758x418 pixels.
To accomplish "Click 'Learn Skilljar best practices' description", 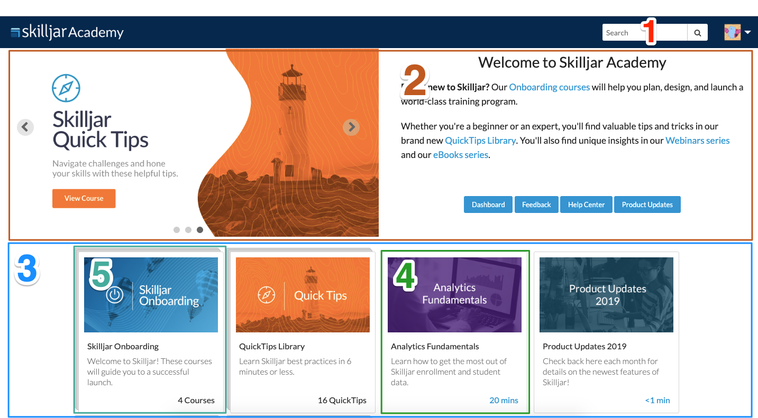I will tap(295, 367).
